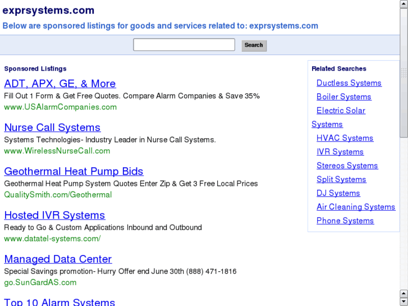Click the 'Special Savings promotion' description text
Screen dimensions: 408x306
click(120, 271)
